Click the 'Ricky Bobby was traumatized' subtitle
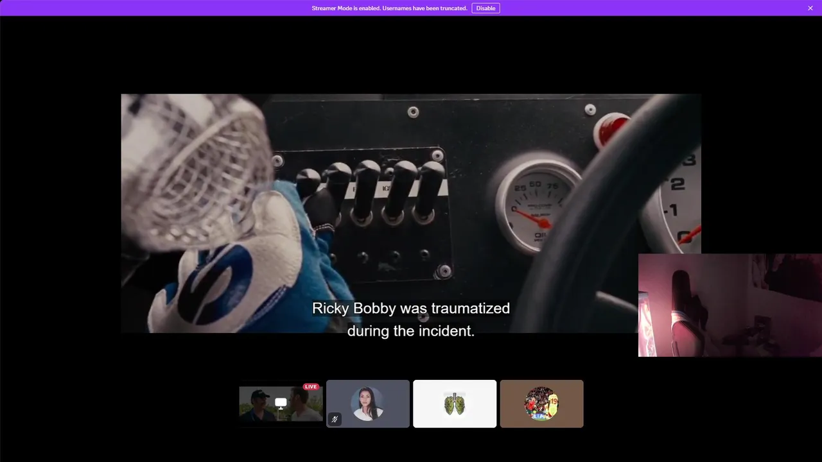The width and height of the screenshot is (822, 462). 411,309
